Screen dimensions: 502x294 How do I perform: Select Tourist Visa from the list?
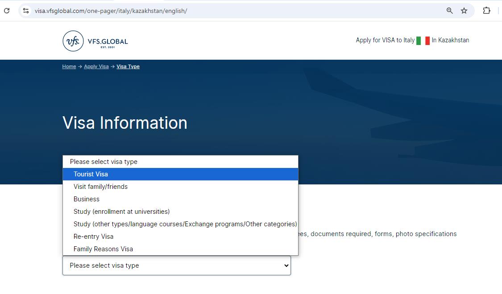[x=91, y=174]
